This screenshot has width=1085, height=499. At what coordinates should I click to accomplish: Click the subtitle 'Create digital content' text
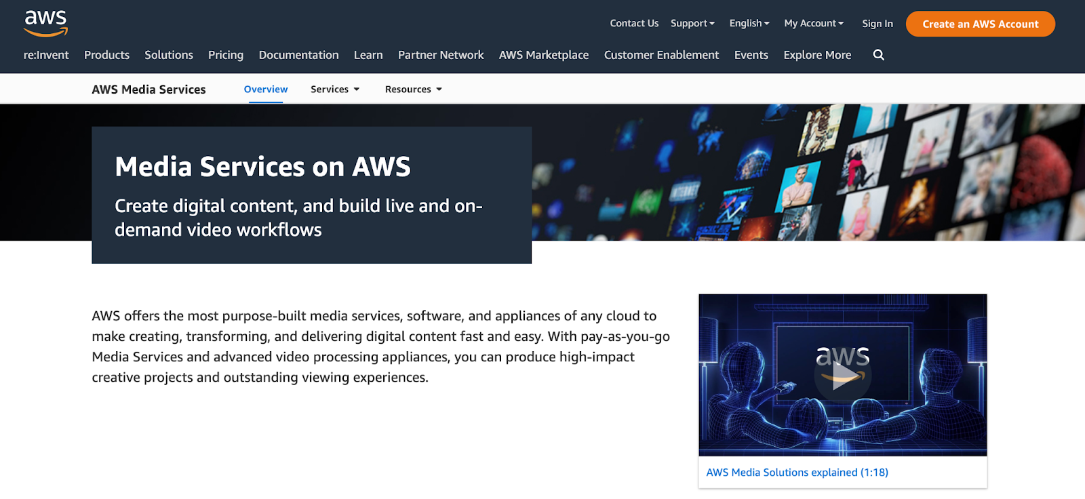pos(298,218)
